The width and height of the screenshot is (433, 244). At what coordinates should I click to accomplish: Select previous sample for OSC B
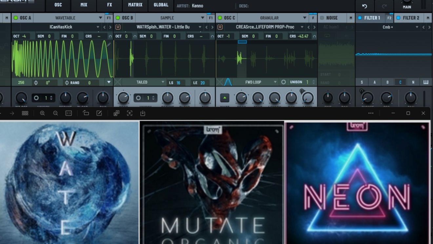(207, 27)
